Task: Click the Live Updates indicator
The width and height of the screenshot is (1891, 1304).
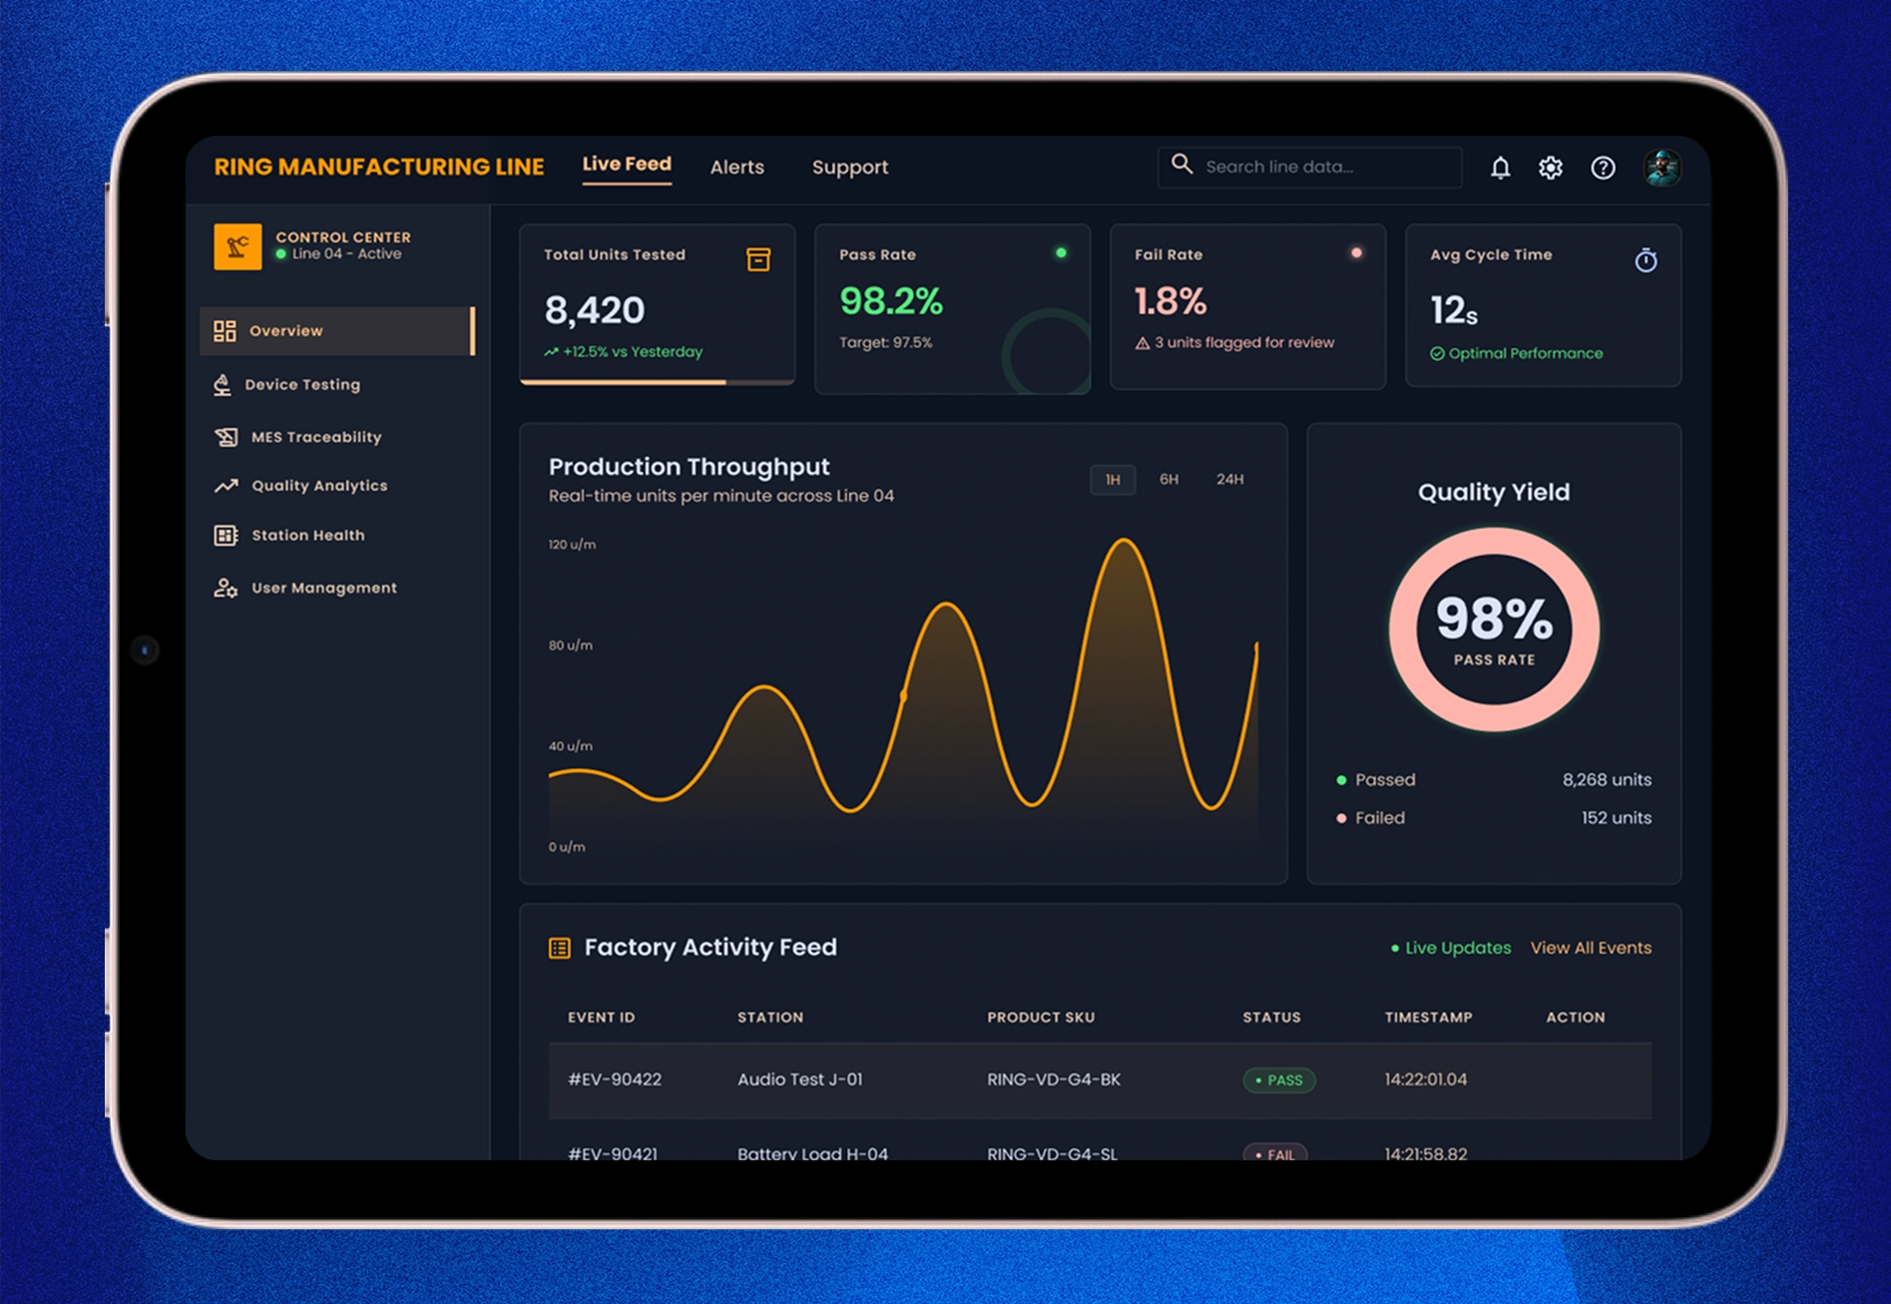Action: 1451,948
